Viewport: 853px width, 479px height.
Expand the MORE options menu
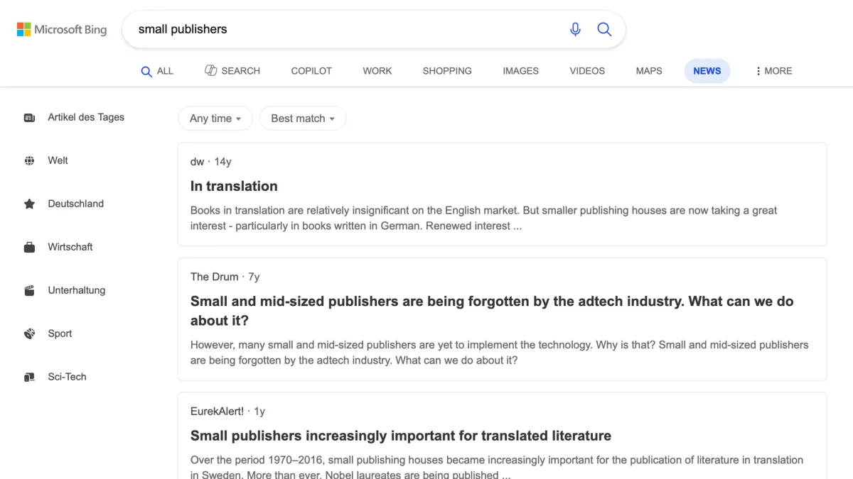tap(773, 71)
